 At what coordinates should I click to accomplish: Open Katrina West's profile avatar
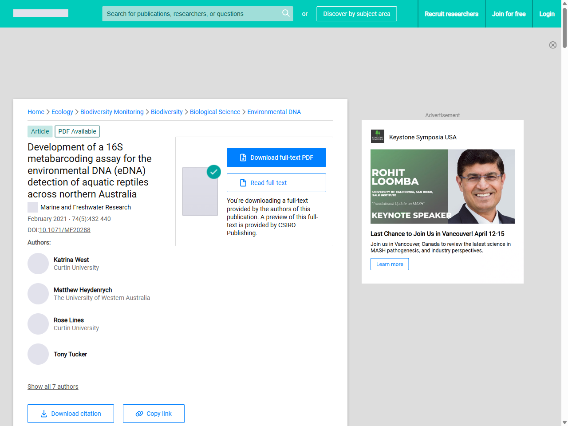pyautogui.click(x=38, y=264)
